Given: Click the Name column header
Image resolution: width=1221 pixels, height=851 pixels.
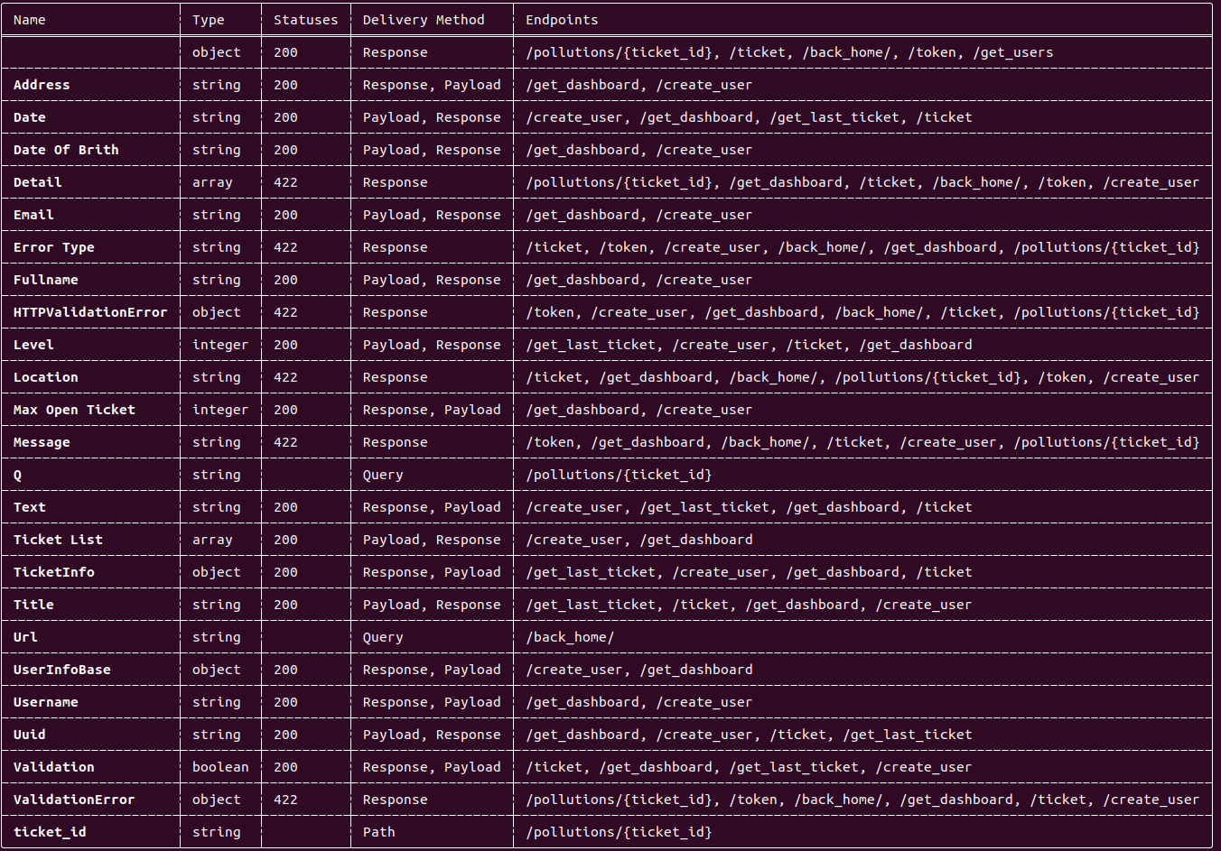Looking at the screenshot, I should pos(30,20).
